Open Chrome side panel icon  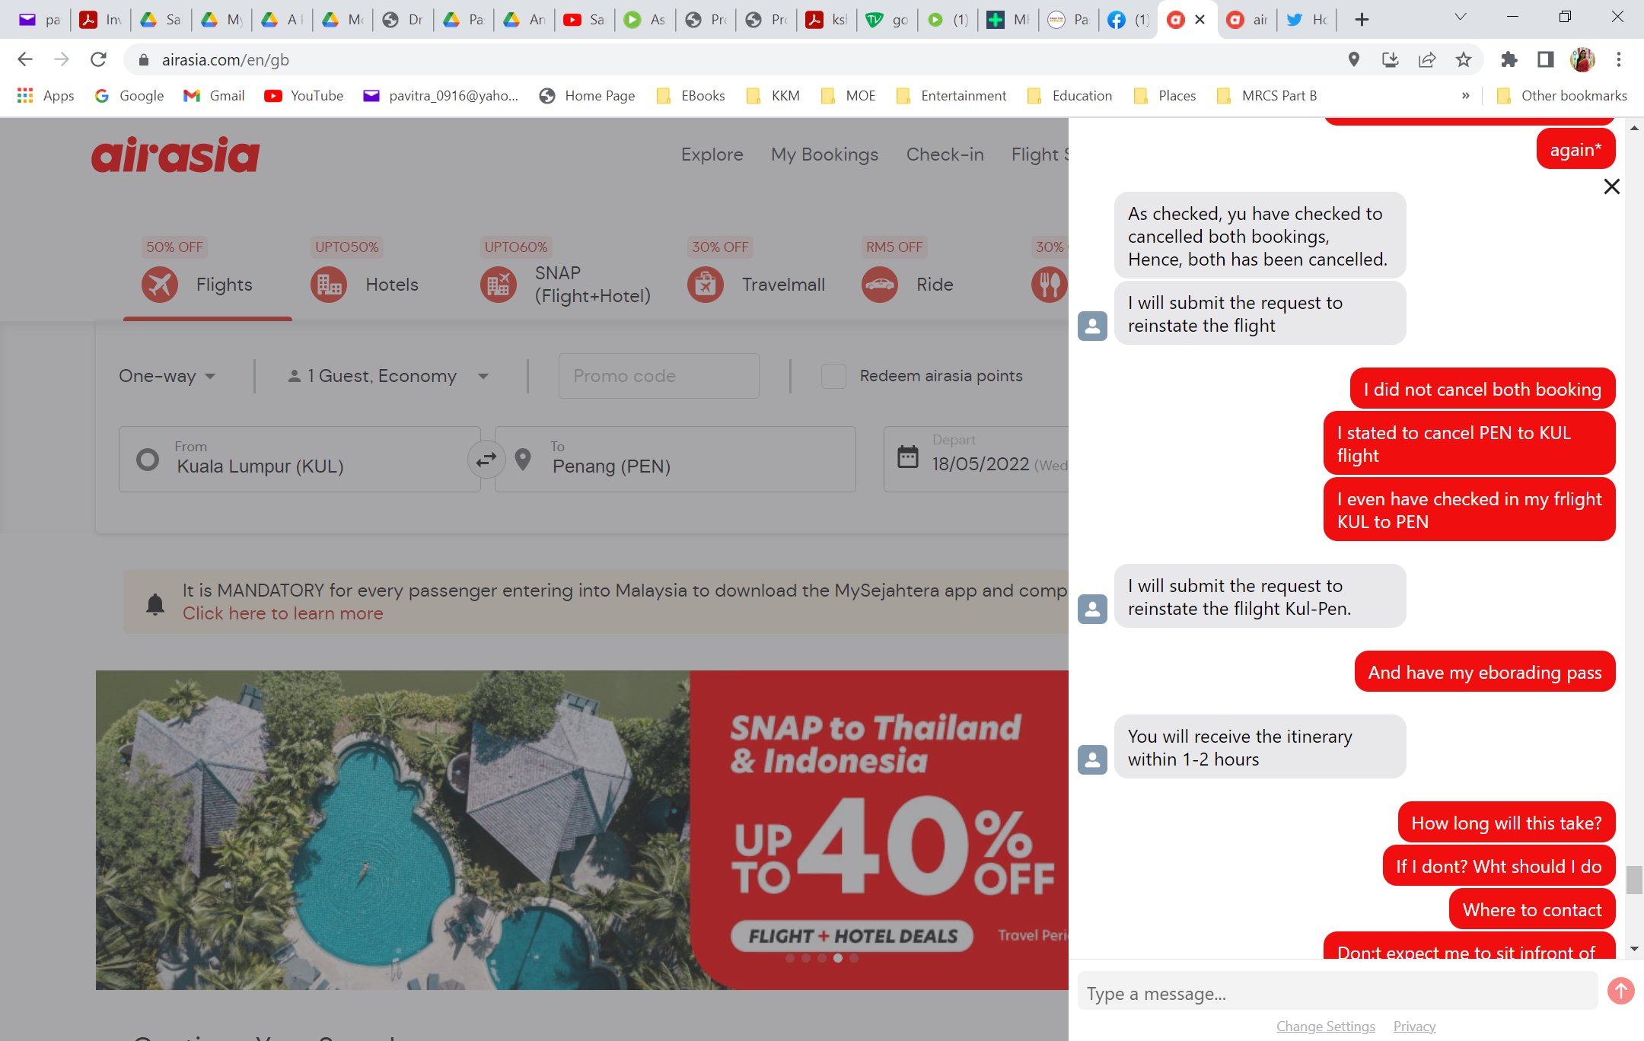(x=1545, y=59)
